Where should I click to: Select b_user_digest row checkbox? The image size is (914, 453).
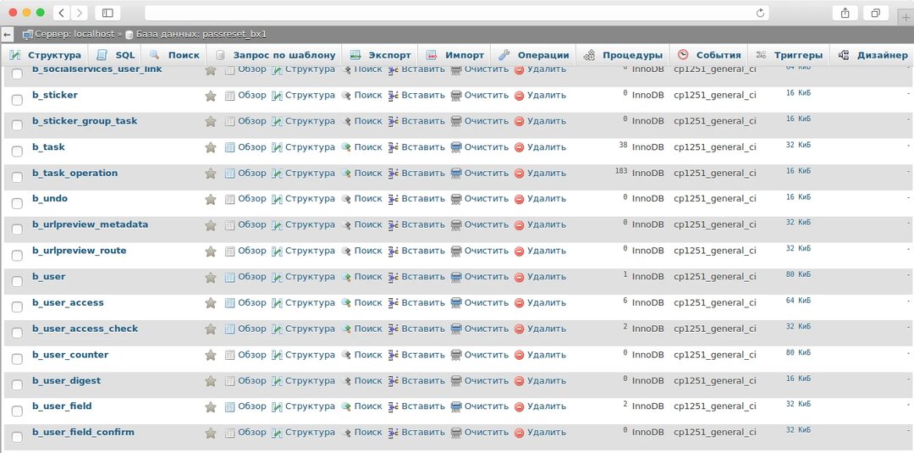(18, 384)
